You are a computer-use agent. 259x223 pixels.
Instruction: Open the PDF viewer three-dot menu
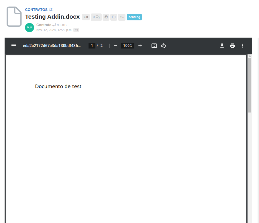click(x=243, y=46)
